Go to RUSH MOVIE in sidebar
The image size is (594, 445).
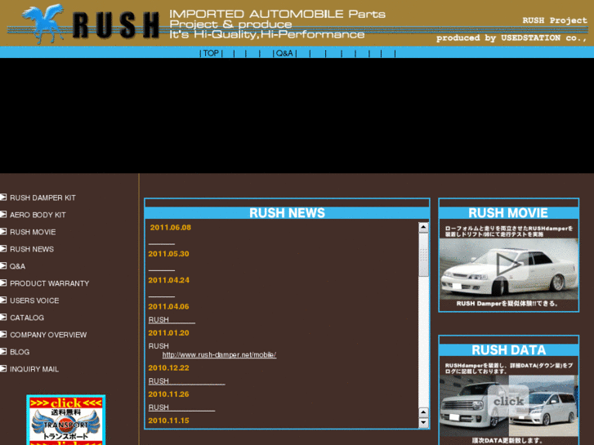click(33, 232)
